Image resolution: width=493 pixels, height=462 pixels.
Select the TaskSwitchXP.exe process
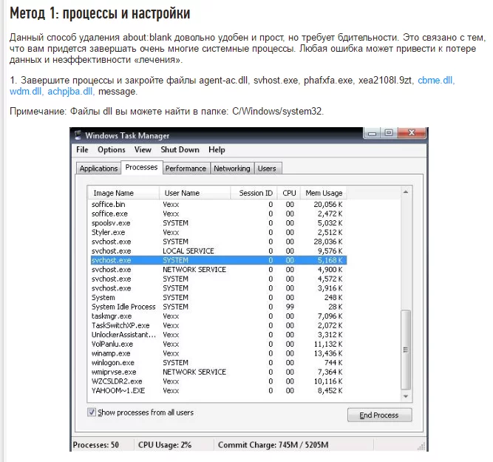(217, 325)
